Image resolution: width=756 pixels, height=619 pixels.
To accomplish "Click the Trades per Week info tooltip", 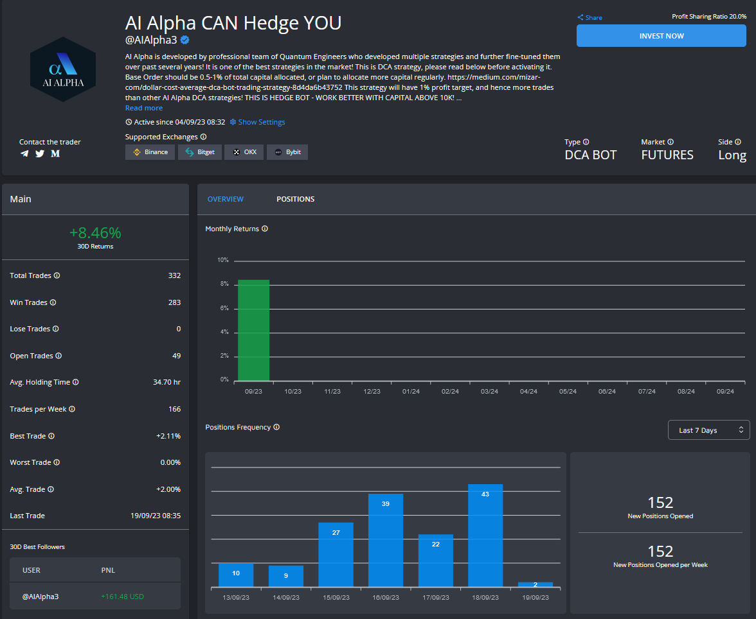I will tap(73, 409).
